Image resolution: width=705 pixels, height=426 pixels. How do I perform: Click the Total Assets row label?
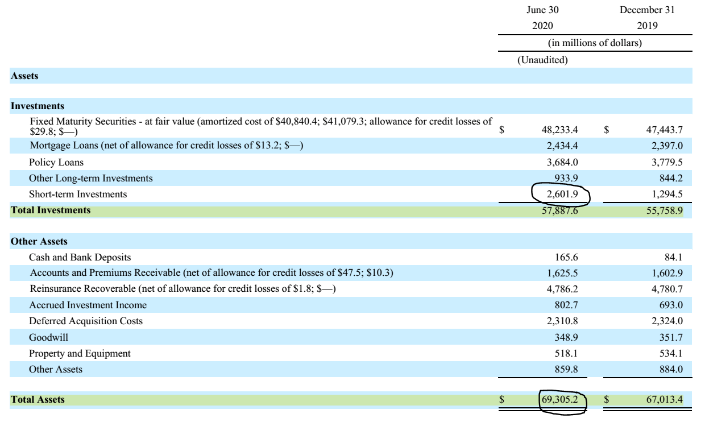pyautogui.click(x=38, y=400)
